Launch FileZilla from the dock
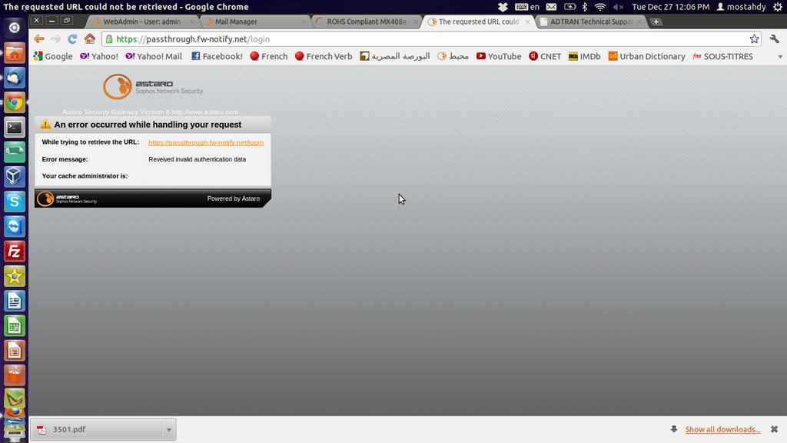787x443 pixels. 15,251
